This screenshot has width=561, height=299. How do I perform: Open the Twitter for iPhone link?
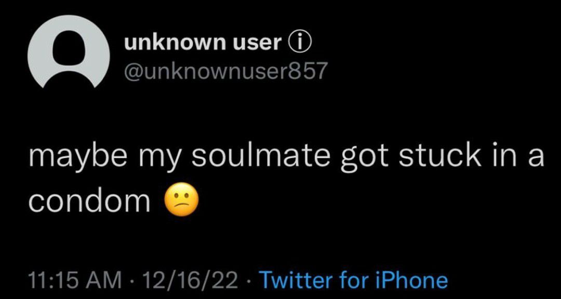click(x=353, y=280)
